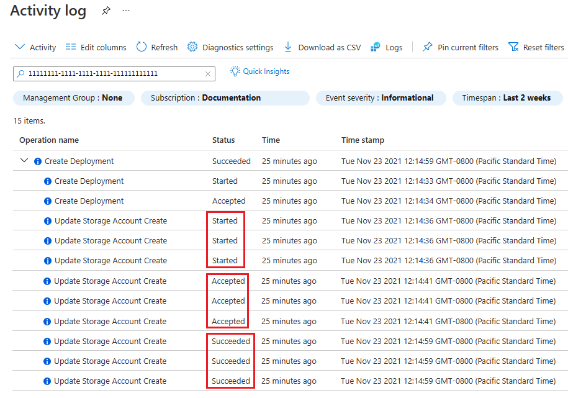The height and width of the screenshot is (398, 568).
Task: Click the Quick Insights lightbulb icon
Action: [234, 71]
